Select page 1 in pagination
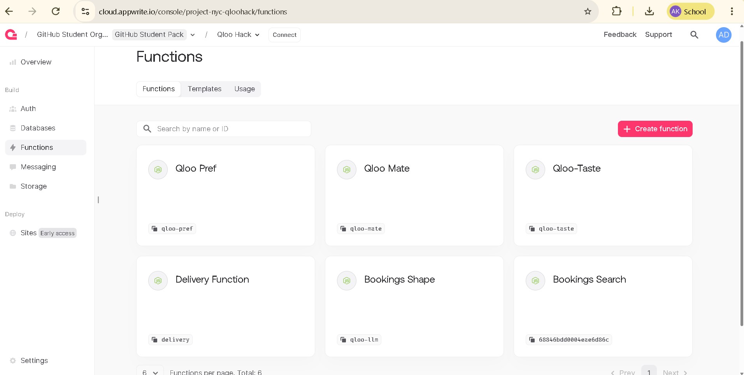 649,371
